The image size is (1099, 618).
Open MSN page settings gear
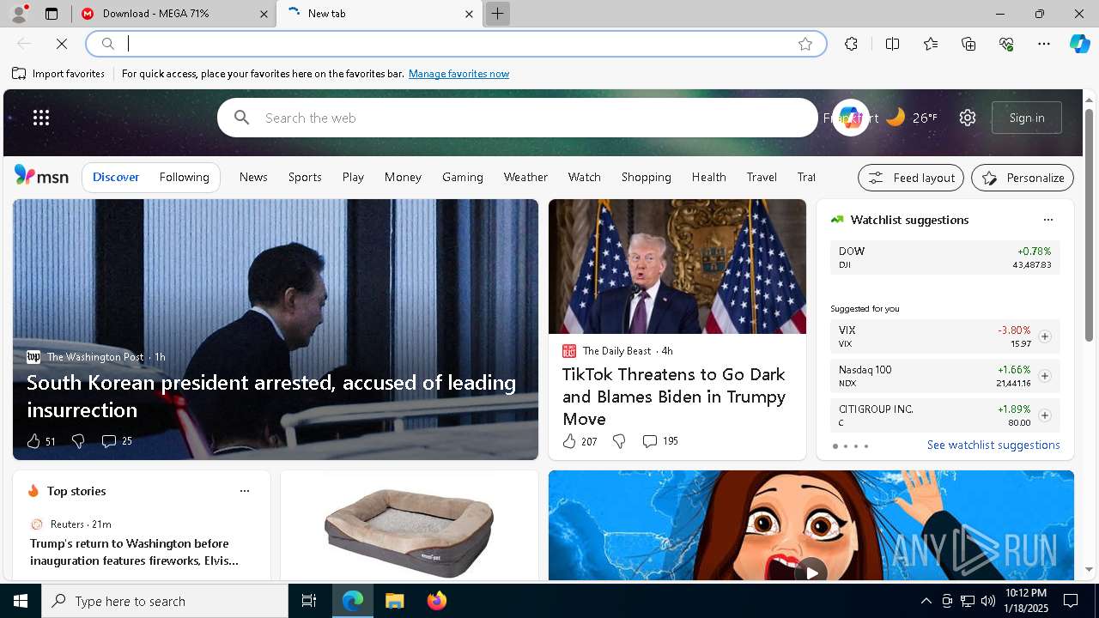[968, 118]
